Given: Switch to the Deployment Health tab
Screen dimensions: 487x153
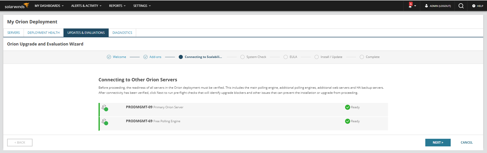Looking at the screenshot, I should point(44,33).
